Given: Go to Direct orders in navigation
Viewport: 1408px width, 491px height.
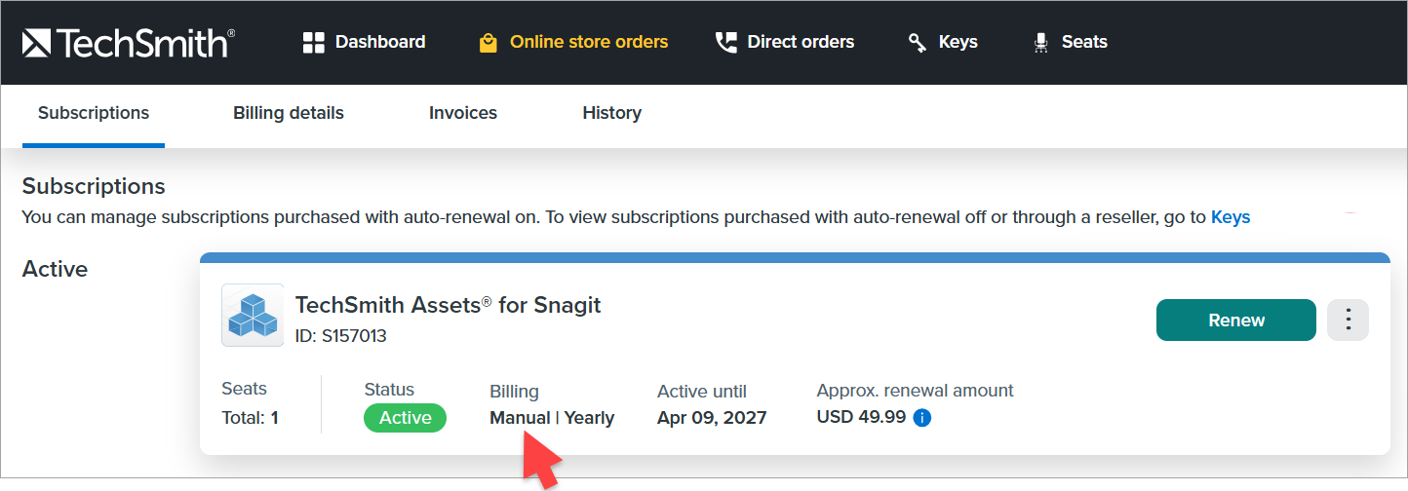Looking at the screenshot, I should pyautogui.click(x=801, y=42).
